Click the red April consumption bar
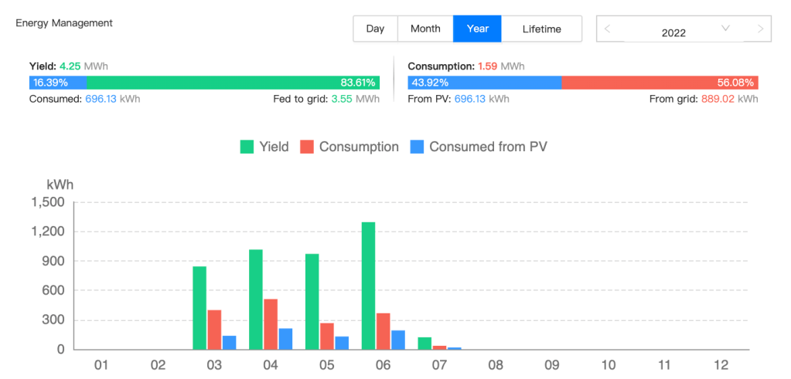 click(x=271, y=324)
